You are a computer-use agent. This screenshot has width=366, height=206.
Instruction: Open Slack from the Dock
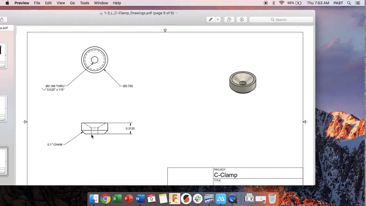tap(198, 199)
